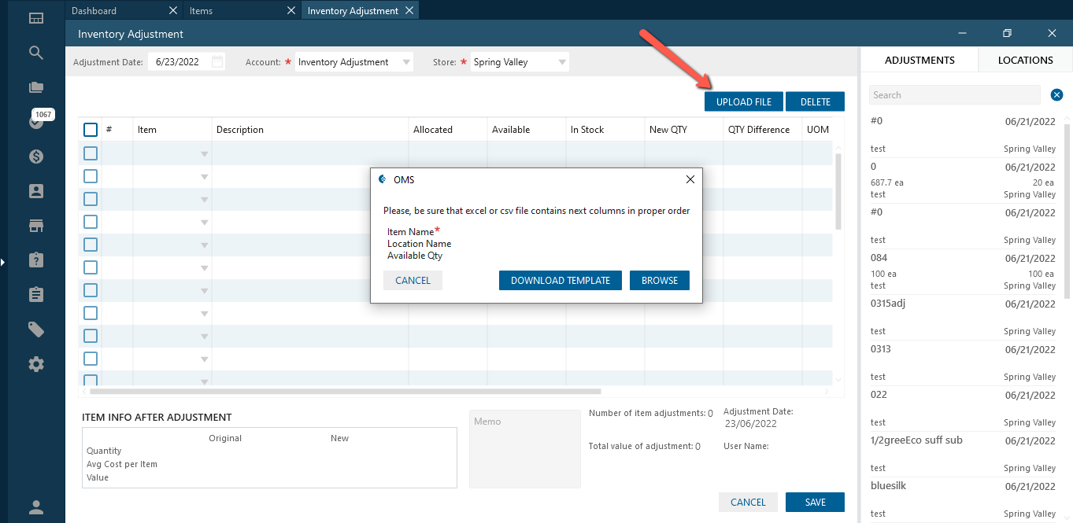The width and height of the screenshot is (1073, 523).
Task: Open the settings gear icon in sidebar
Action: click(x=35, y=364)
